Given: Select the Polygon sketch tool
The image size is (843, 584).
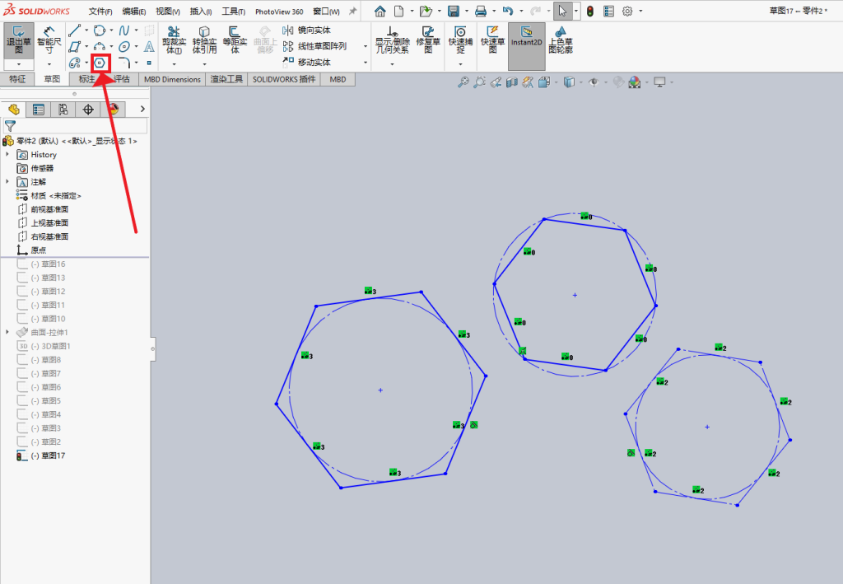Looking at the screenshot, I should [100, 63].
